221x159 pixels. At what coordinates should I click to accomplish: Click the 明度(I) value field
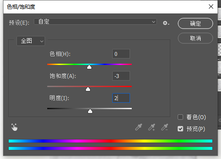121,98
